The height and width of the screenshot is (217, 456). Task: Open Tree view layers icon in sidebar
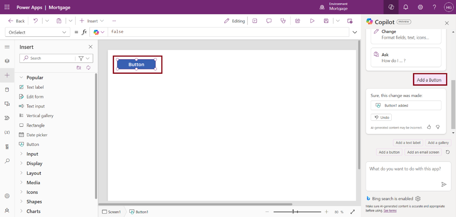click(7, 61)
